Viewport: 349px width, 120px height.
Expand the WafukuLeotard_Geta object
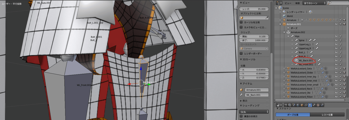(x=284, y=68)
